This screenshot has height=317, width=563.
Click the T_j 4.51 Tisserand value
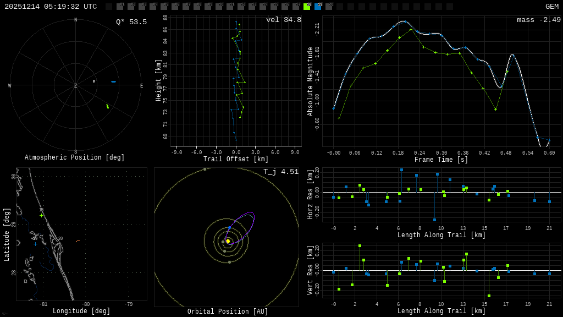(x=280, y=172)
